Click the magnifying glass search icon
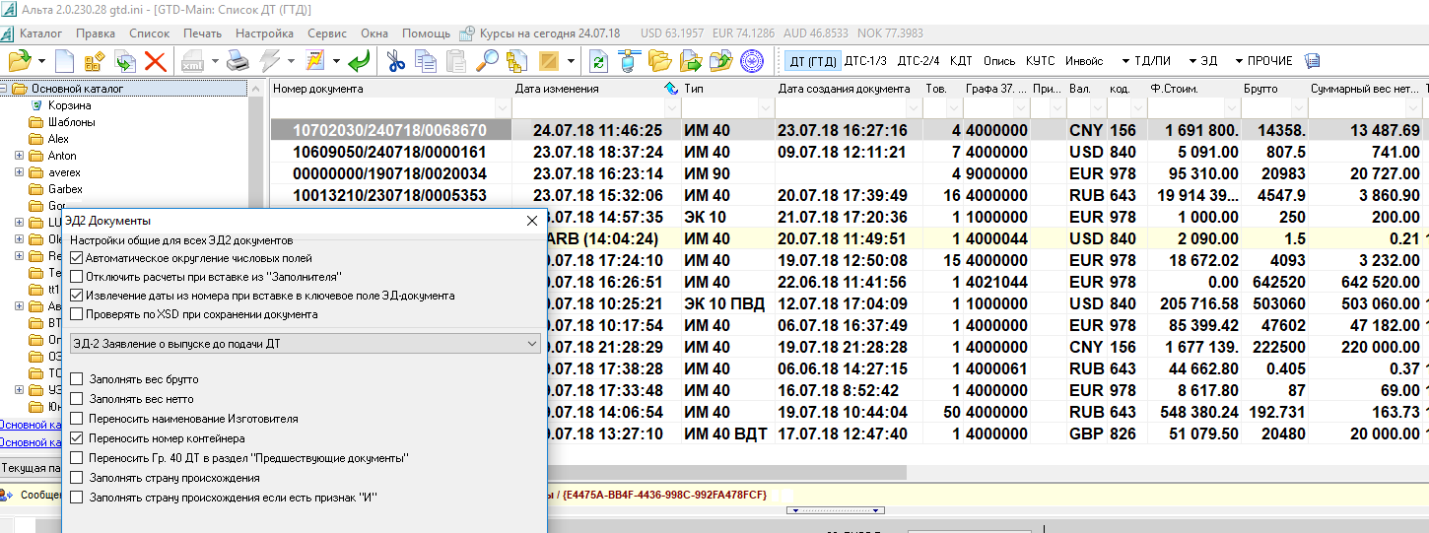This screenshot has height=533, width=1429. click(487, 61)
